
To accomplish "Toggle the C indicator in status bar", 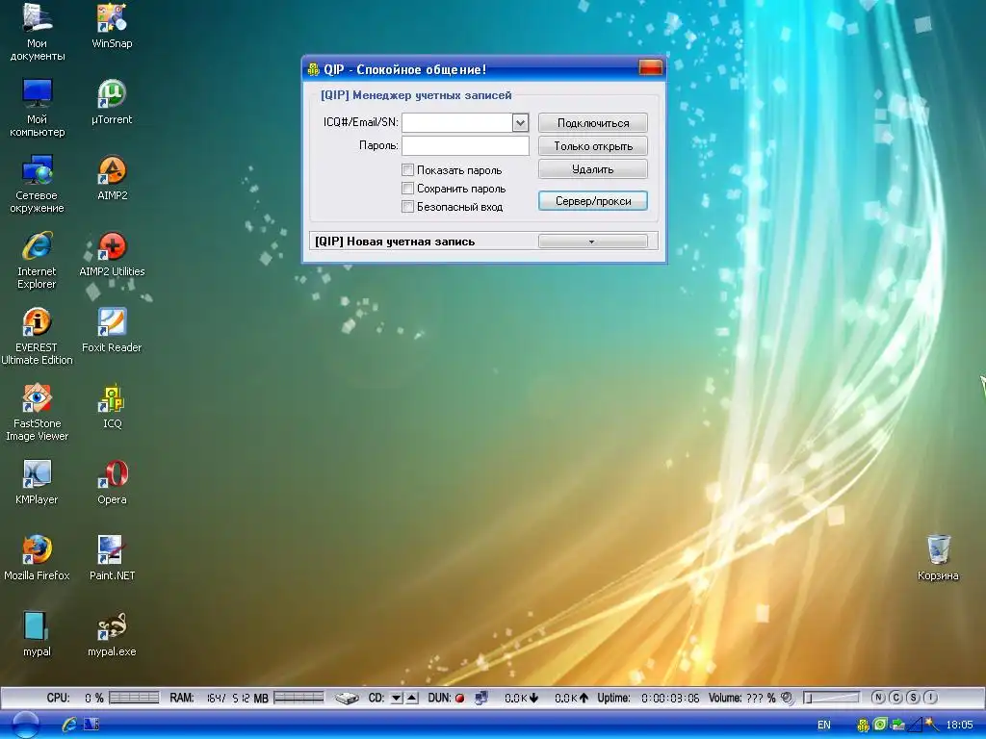I will click(x=896, y=698).
